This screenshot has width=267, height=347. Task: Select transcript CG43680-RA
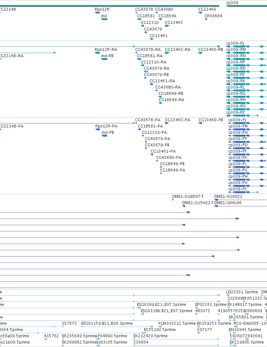168,87
